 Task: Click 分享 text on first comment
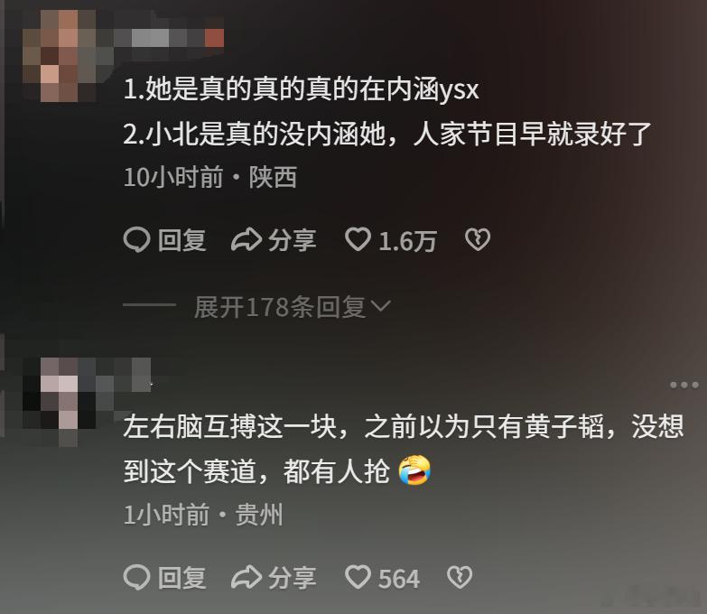click(293, 240)
